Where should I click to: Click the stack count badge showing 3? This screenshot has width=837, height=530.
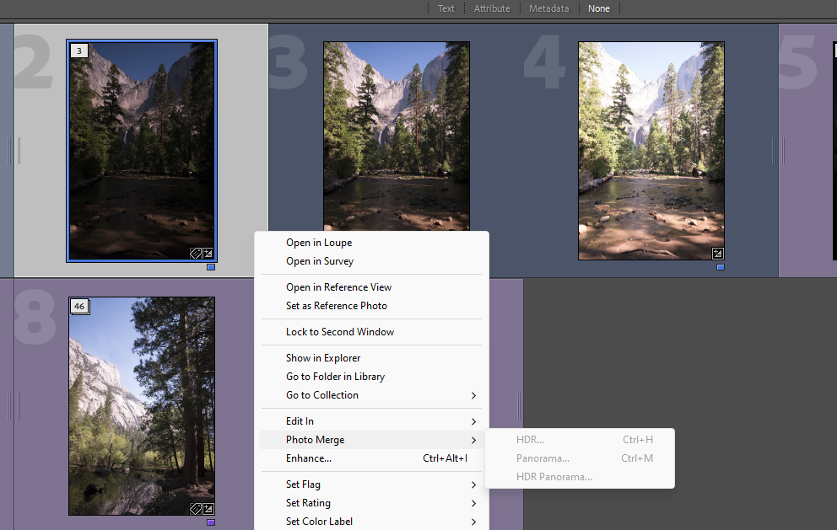tap(79, 51)
